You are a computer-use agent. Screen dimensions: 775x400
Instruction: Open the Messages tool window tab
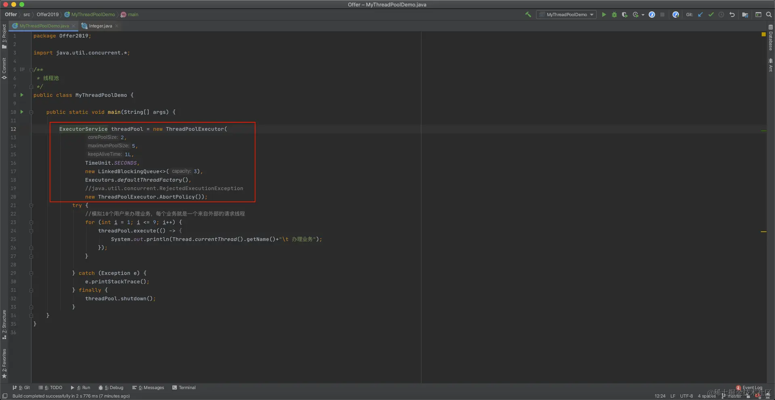point(148,387)
